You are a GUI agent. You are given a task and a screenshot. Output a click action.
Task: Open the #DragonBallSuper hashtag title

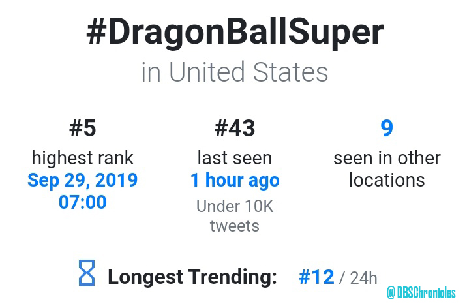[235, 32]
